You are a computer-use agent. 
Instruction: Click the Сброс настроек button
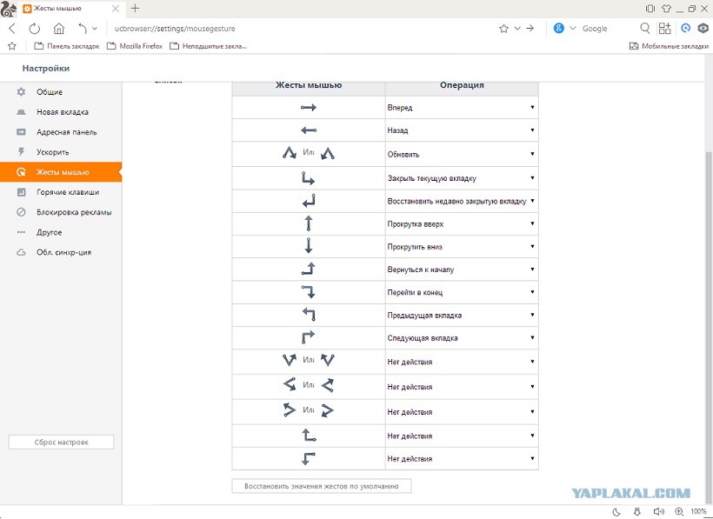click(61, 442)
